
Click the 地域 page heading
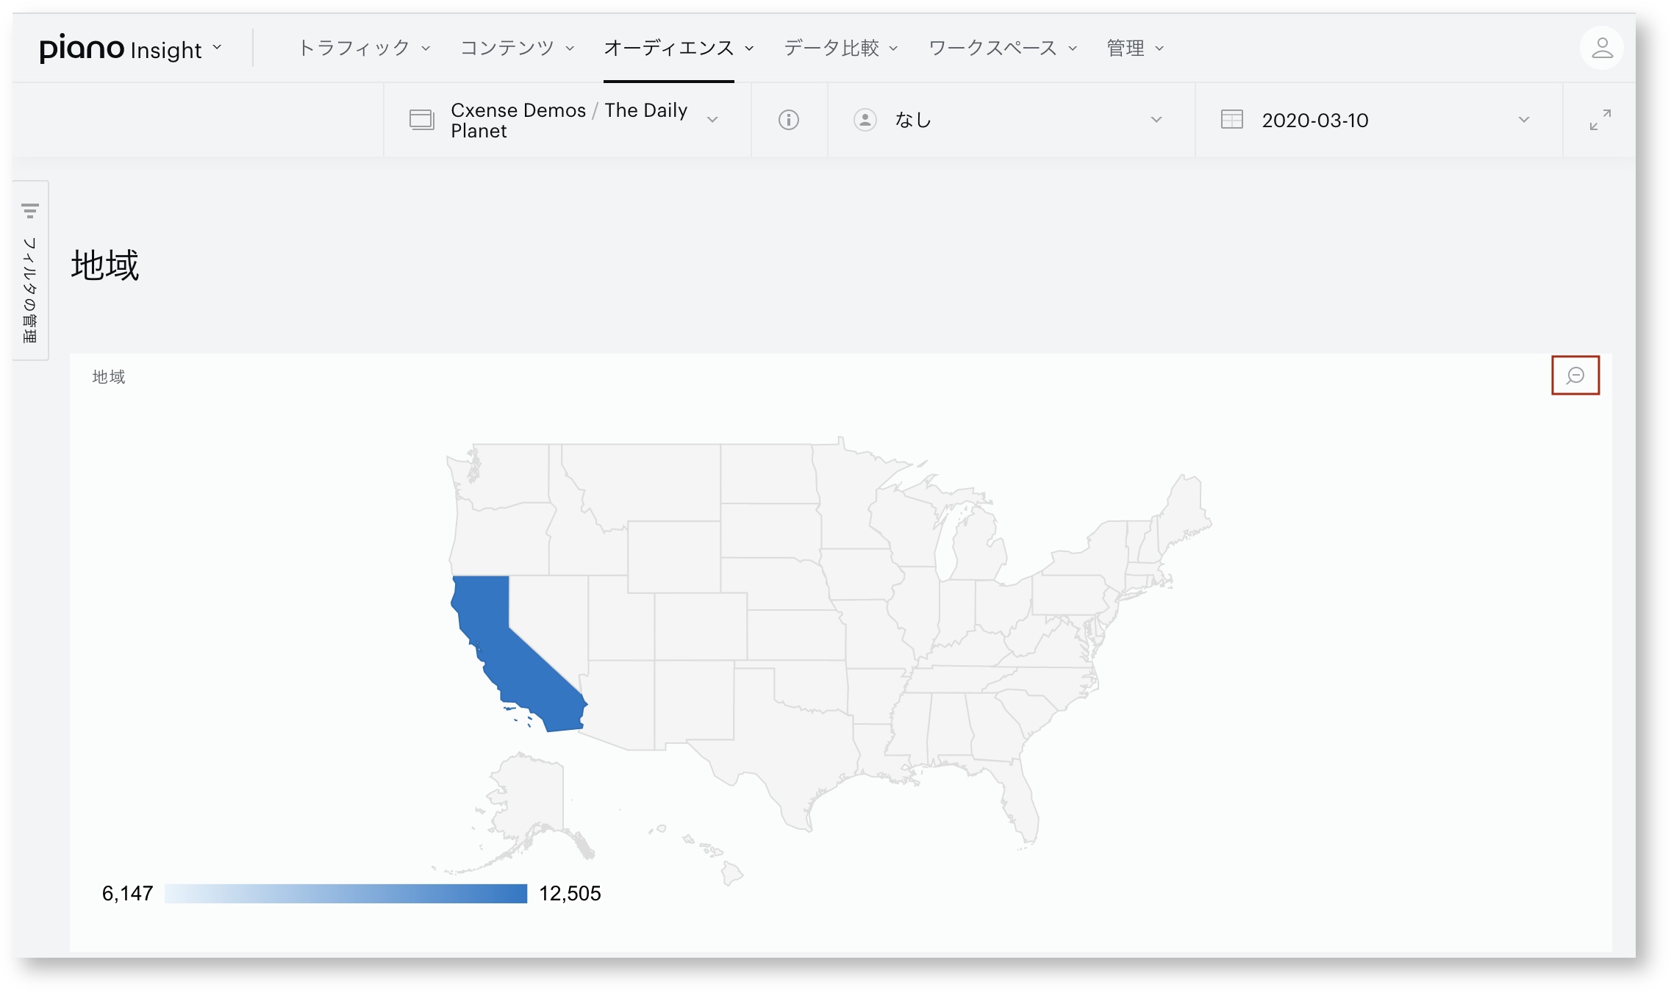point(105,265)
